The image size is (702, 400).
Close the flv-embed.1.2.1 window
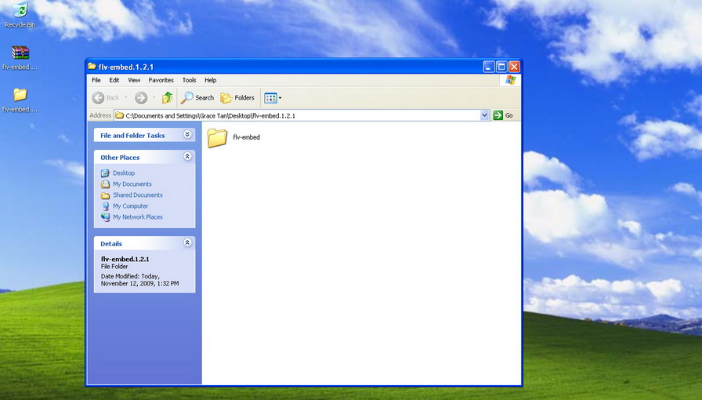point(515,67)
